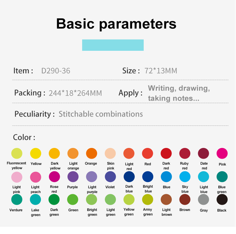Choose the Ruby red color circle
This screenshot has width=236, height=234.
click(x=185, y=153)
